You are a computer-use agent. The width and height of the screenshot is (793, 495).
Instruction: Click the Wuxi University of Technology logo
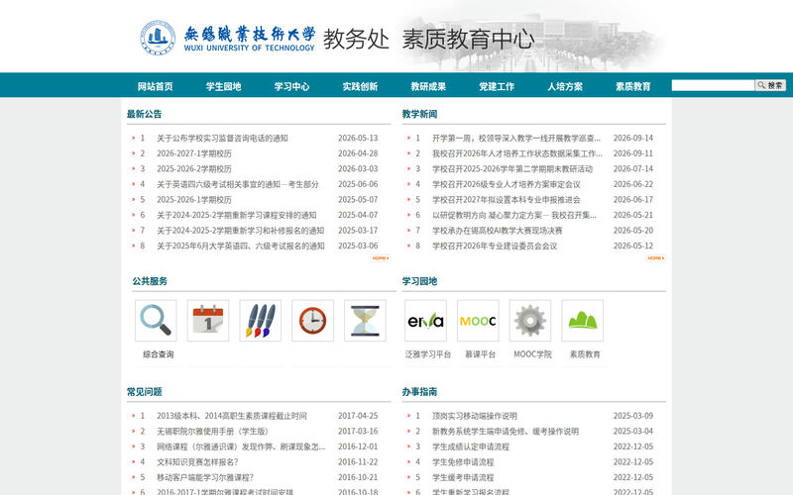pyautogui.click(x=228, y=38)
